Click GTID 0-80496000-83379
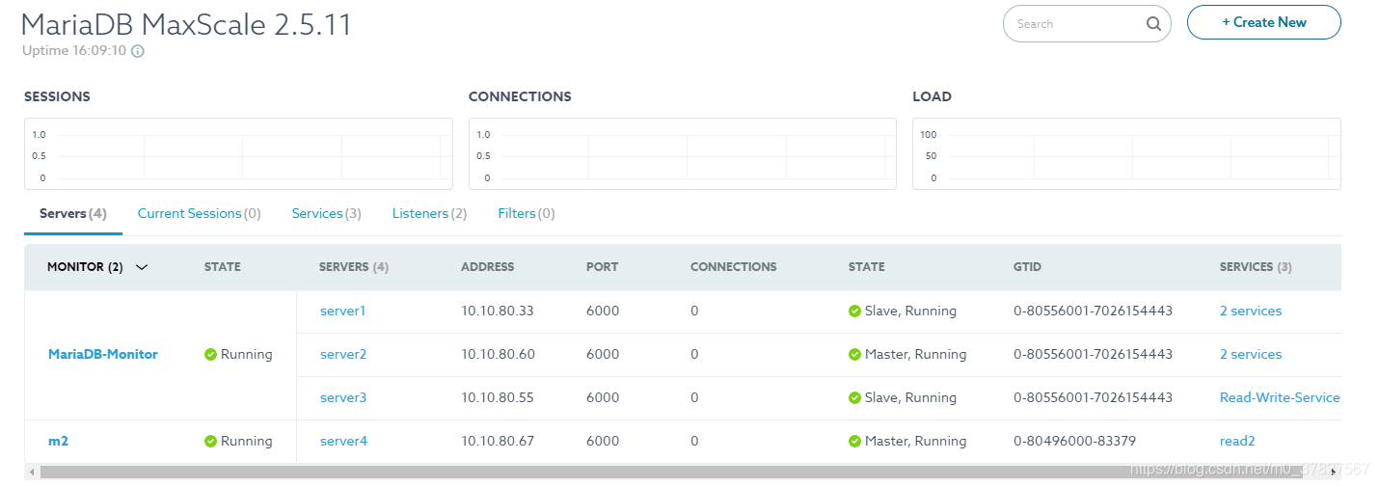This screenshot has height=487, width=1379. 1074,441
